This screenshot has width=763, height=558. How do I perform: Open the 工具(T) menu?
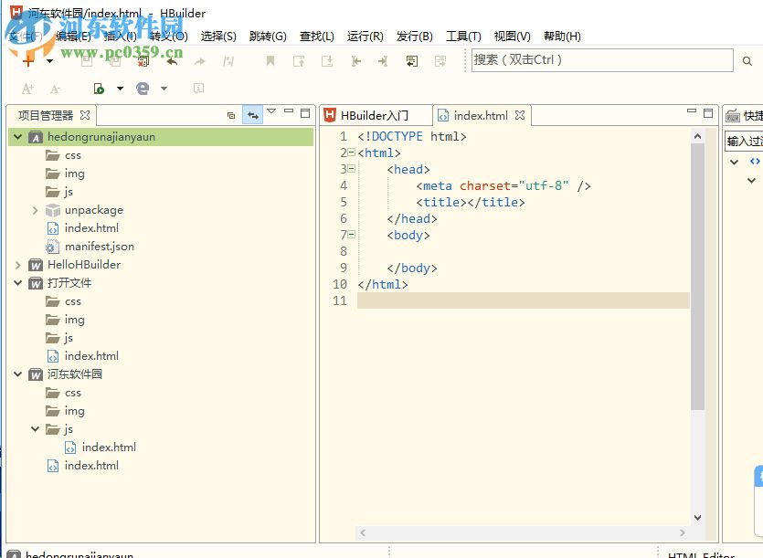click(x=463, y=37)
